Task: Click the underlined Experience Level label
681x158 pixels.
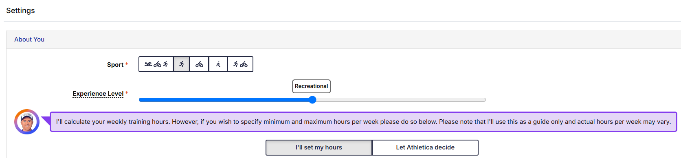Action: pos(98,94)
